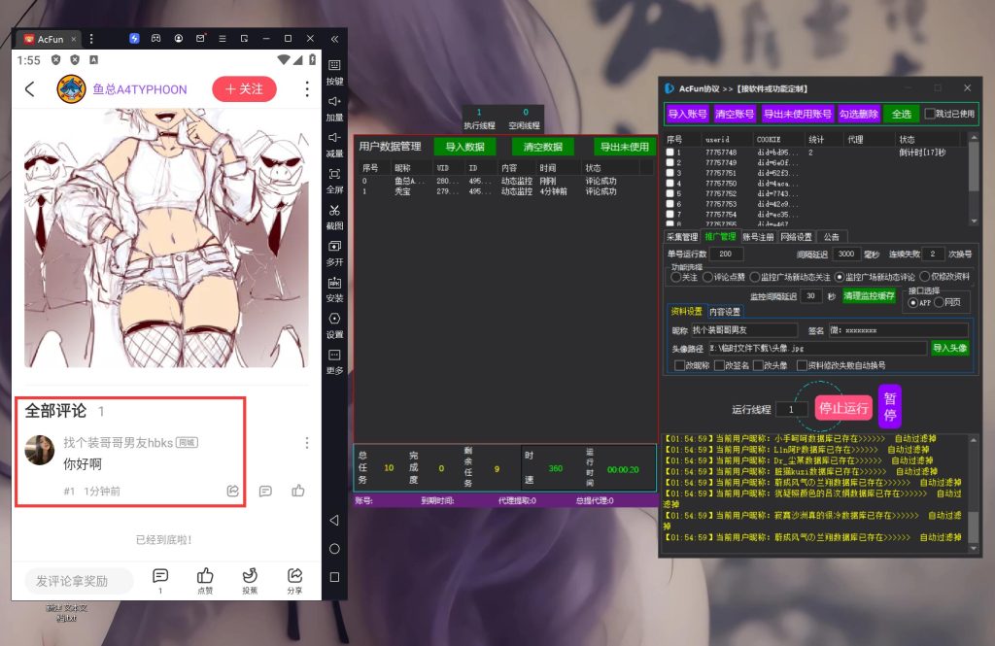The image size is (995, 646).
Task: Toggle the 改签名 checkbox
Action: click(x=720, y=365)
